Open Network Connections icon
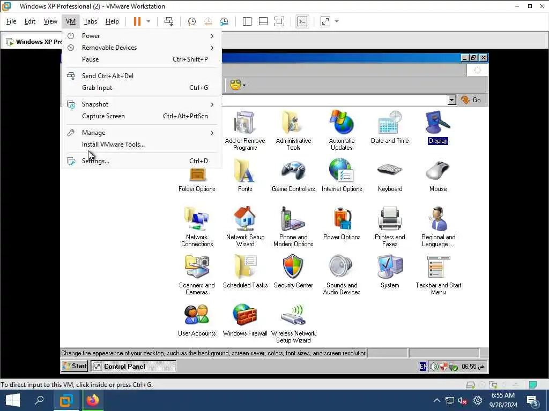549x411 pixels. tap(197, 227)
